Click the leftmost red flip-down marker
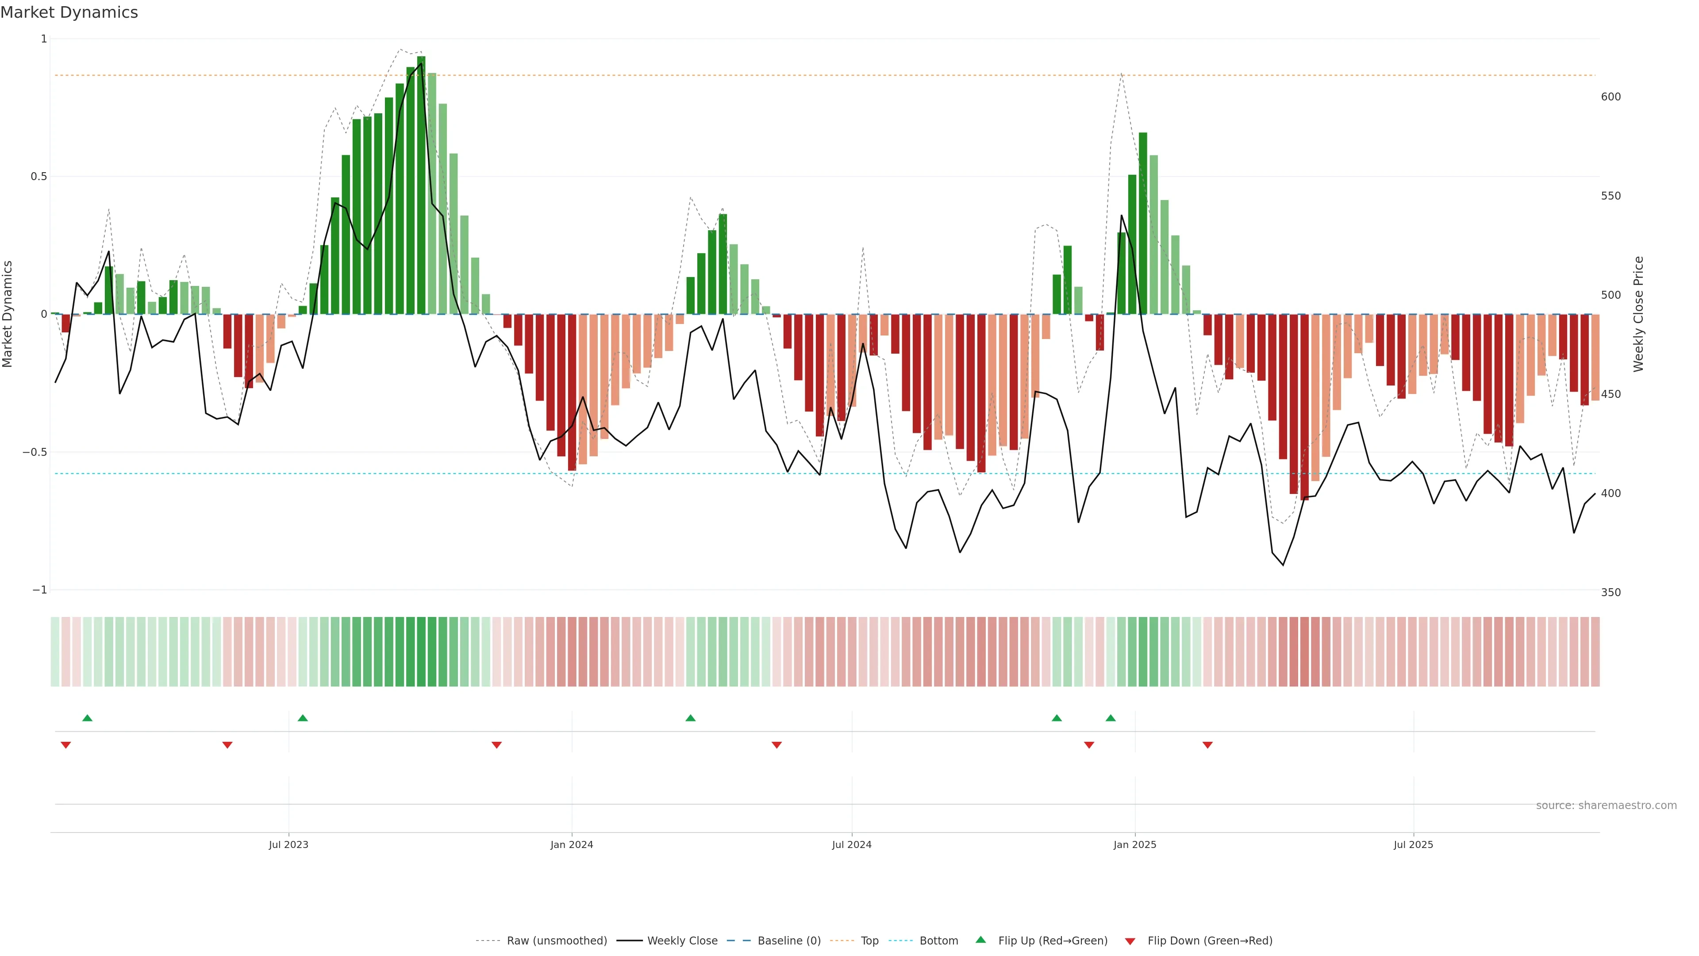This screenshot has width=1699, height=956. 66,745
